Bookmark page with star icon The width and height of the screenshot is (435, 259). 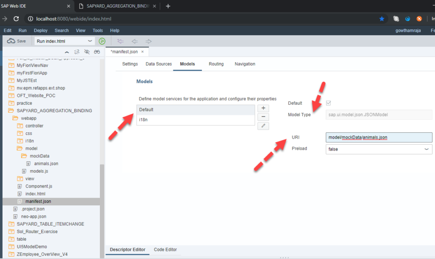click(x=382, y=19)
